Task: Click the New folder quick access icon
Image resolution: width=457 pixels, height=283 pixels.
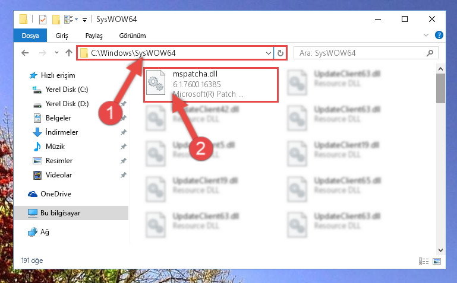Action: (x=56, y=19)
